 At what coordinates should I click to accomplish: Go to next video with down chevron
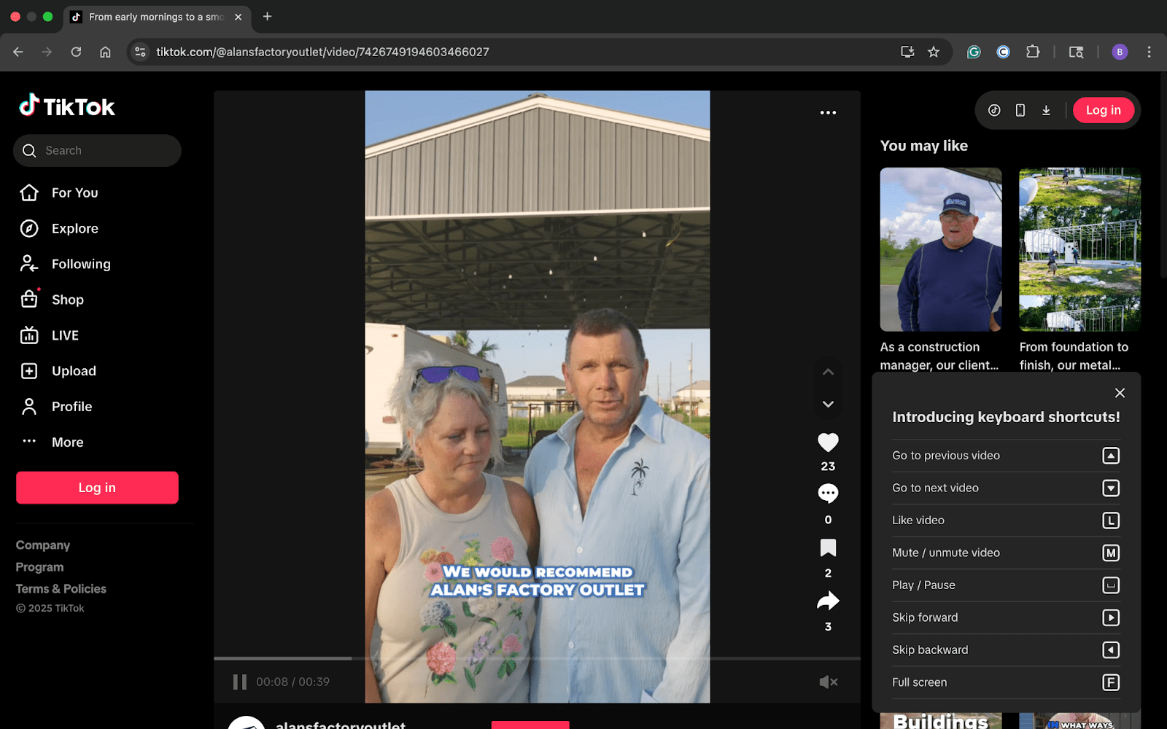[x=828, y=404]
